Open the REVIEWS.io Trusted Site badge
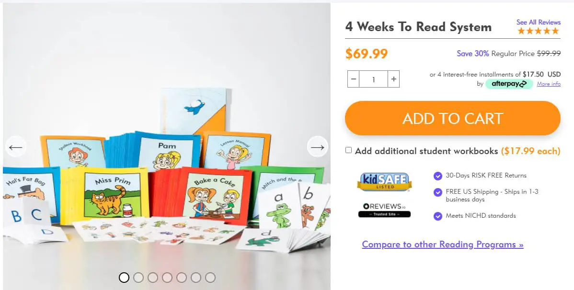 pyautogui.click(x=384, y=210)
